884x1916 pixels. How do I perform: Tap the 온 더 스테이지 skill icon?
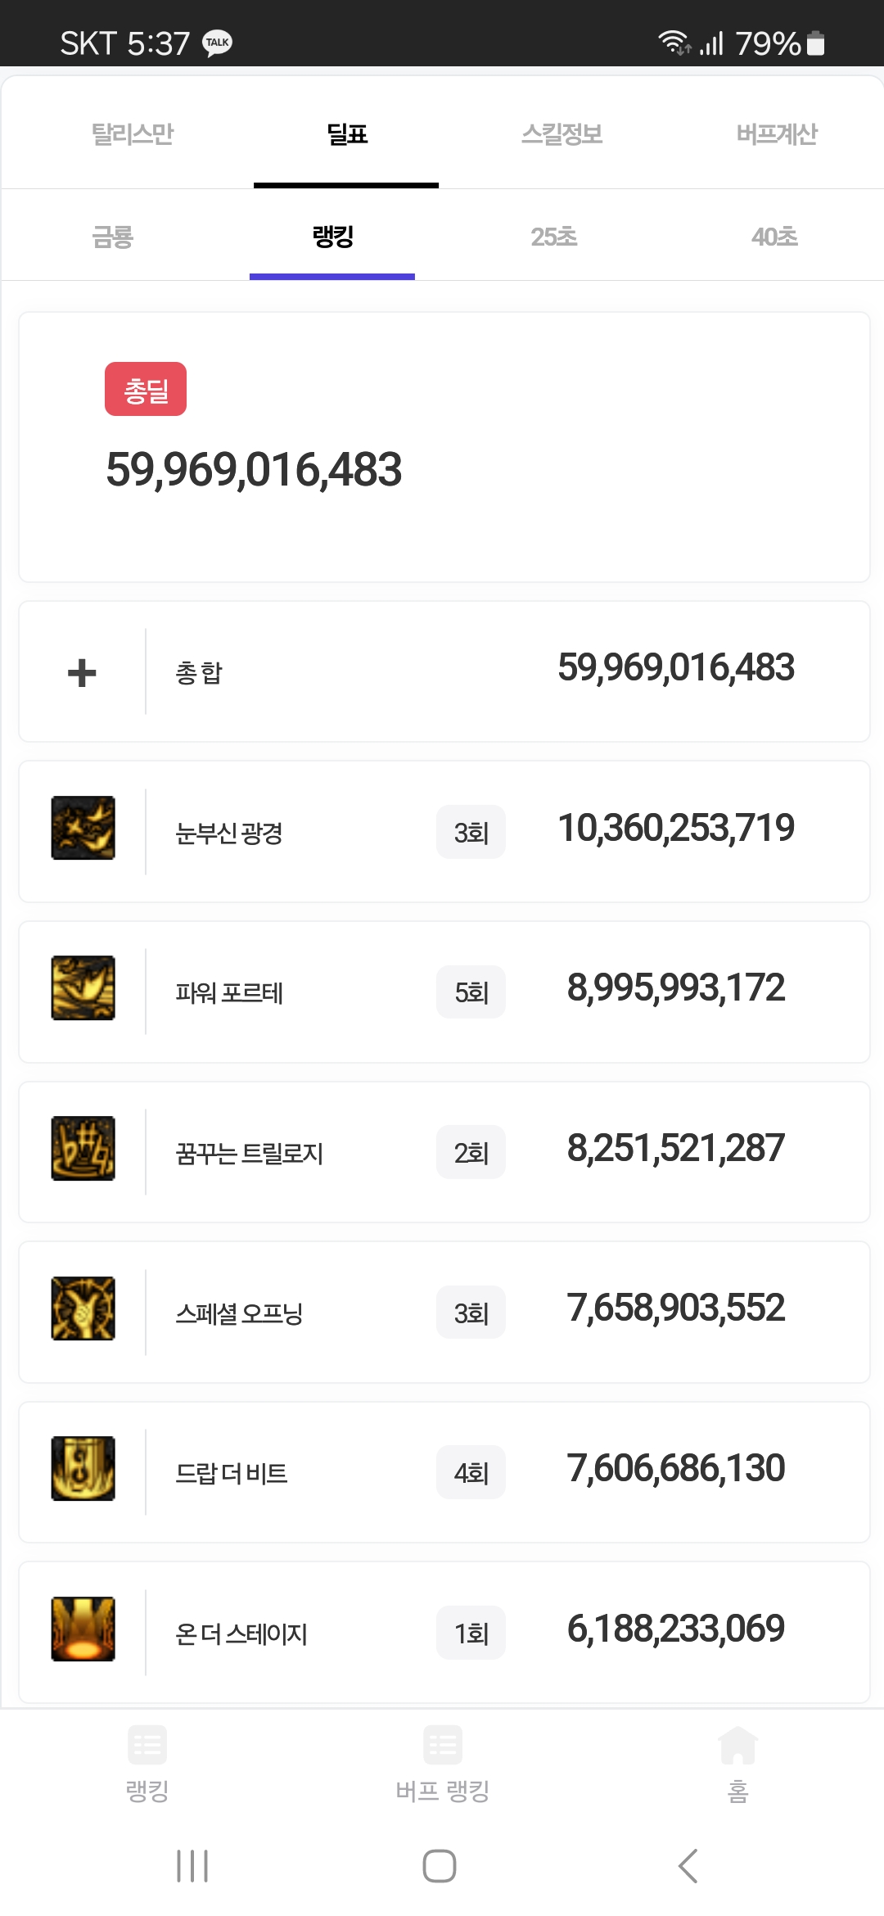[x=83, y=1629]
